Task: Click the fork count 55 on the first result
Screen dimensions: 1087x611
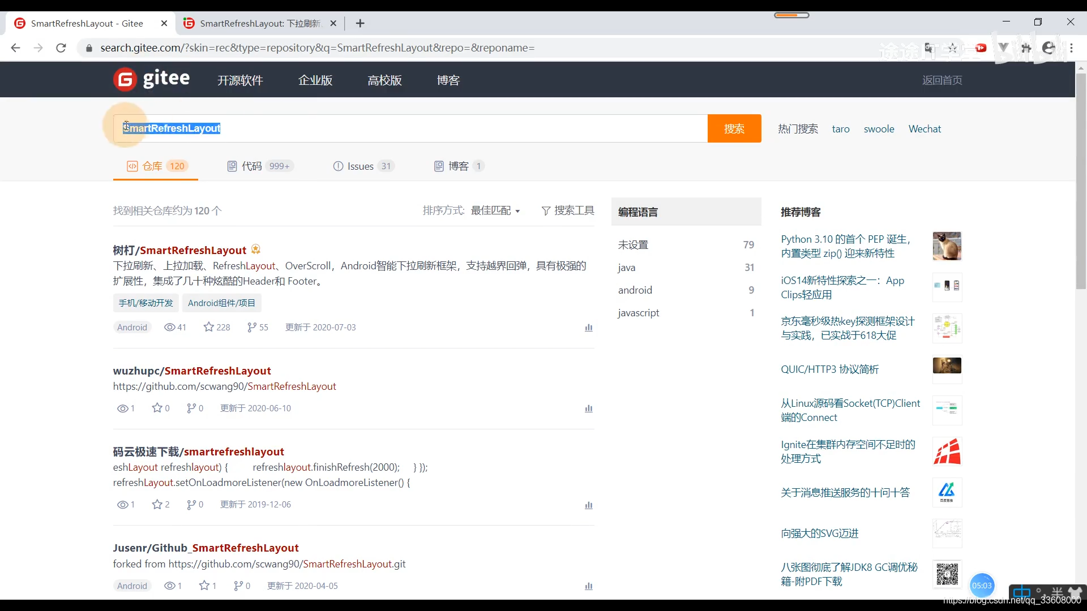Action: coord(258,327)
